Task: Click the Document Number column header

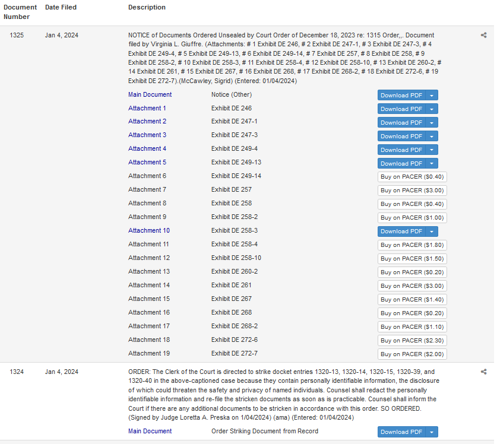Action: 20,12
